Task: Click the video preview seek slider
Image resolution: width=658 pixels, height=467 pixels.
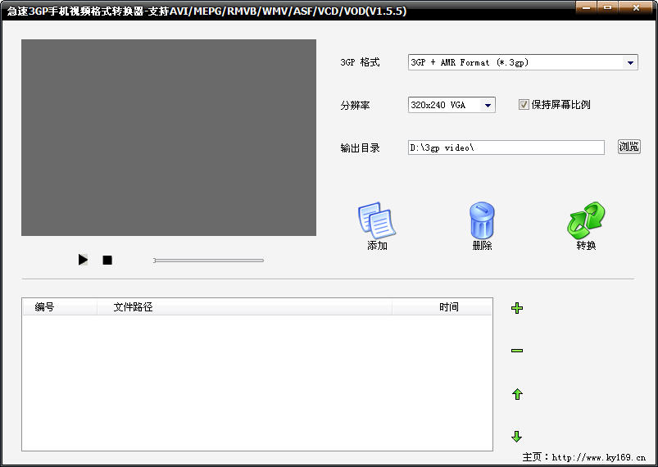Action: (x=208, y=261)
